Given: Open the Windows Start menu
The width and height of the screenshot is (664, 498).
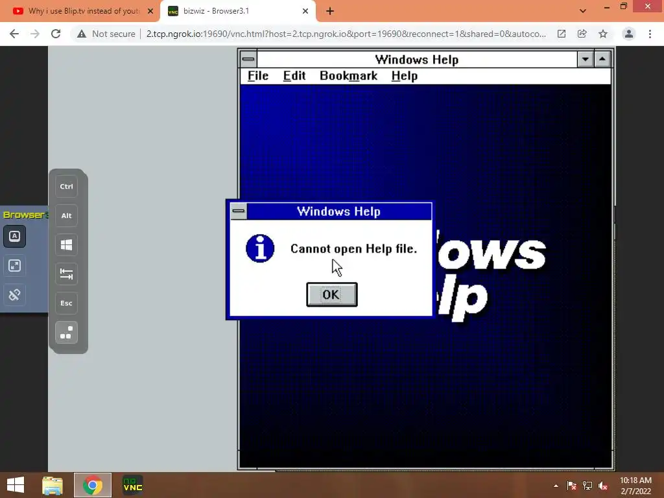Looking at the screenshot, I should [16, 485].
